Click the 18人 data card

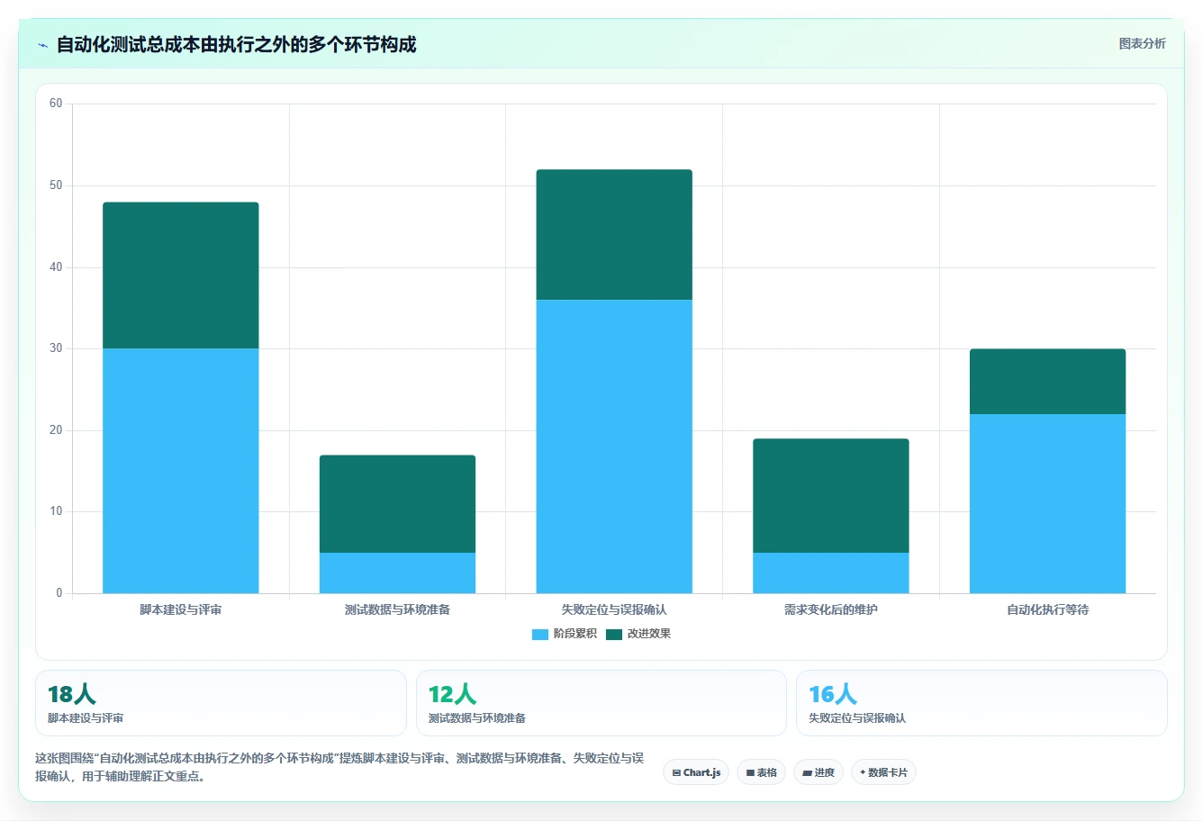pyautogui.click(x=221, y=703)
